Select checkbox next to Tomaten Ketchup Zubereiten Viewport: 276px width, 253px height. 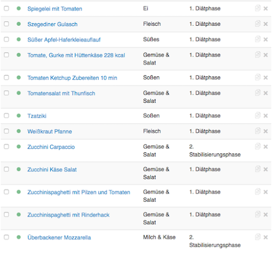coord(6,78)
